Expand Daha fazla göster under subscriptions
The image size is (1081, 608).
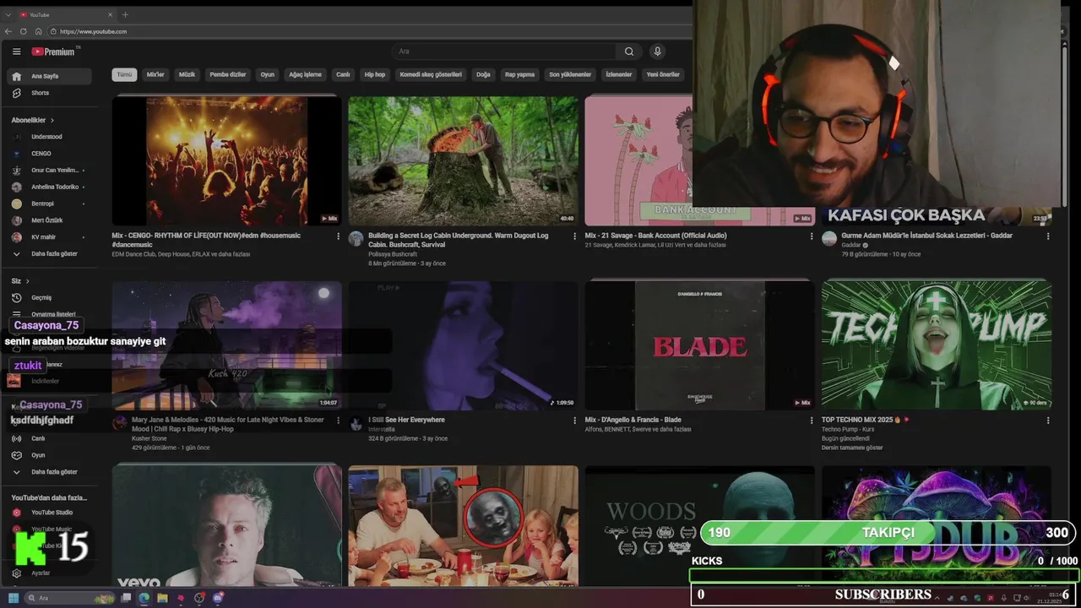pyautogui.click(x=50, y=254)
